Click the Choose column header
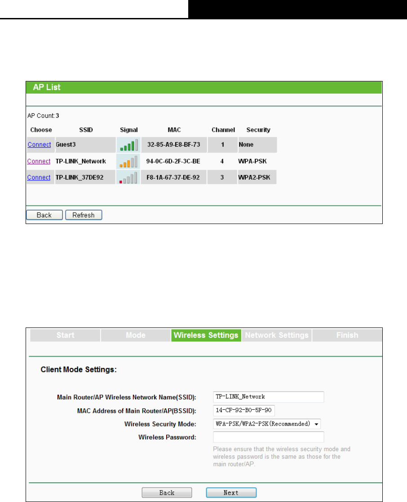This screenshot has width=407, height=502. point(41,130)
